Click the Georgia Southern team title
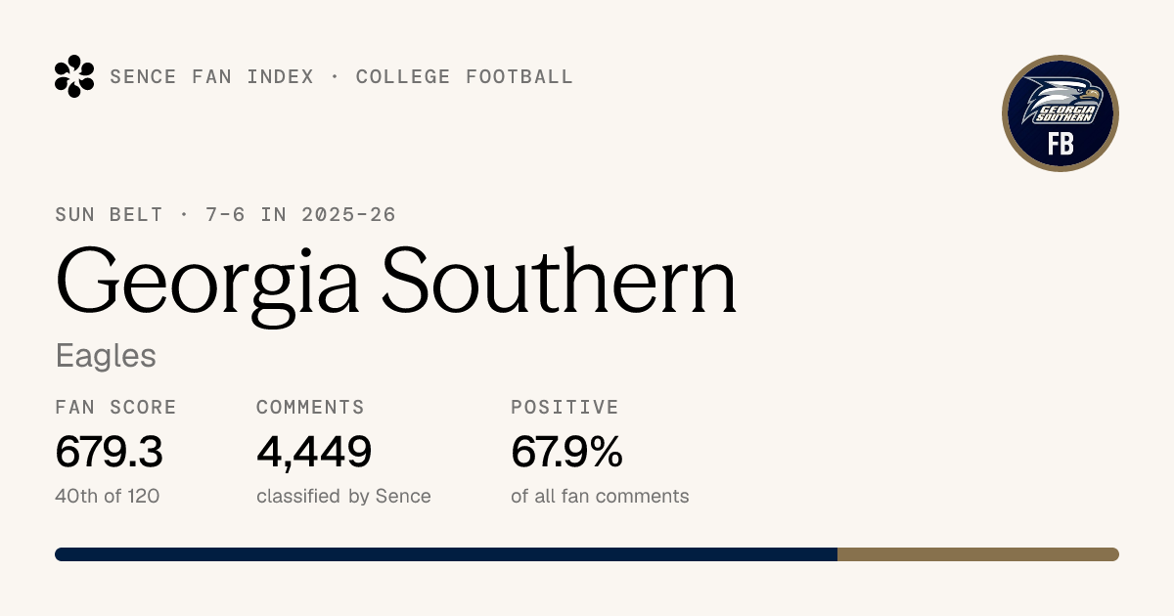 coord(396,281)
